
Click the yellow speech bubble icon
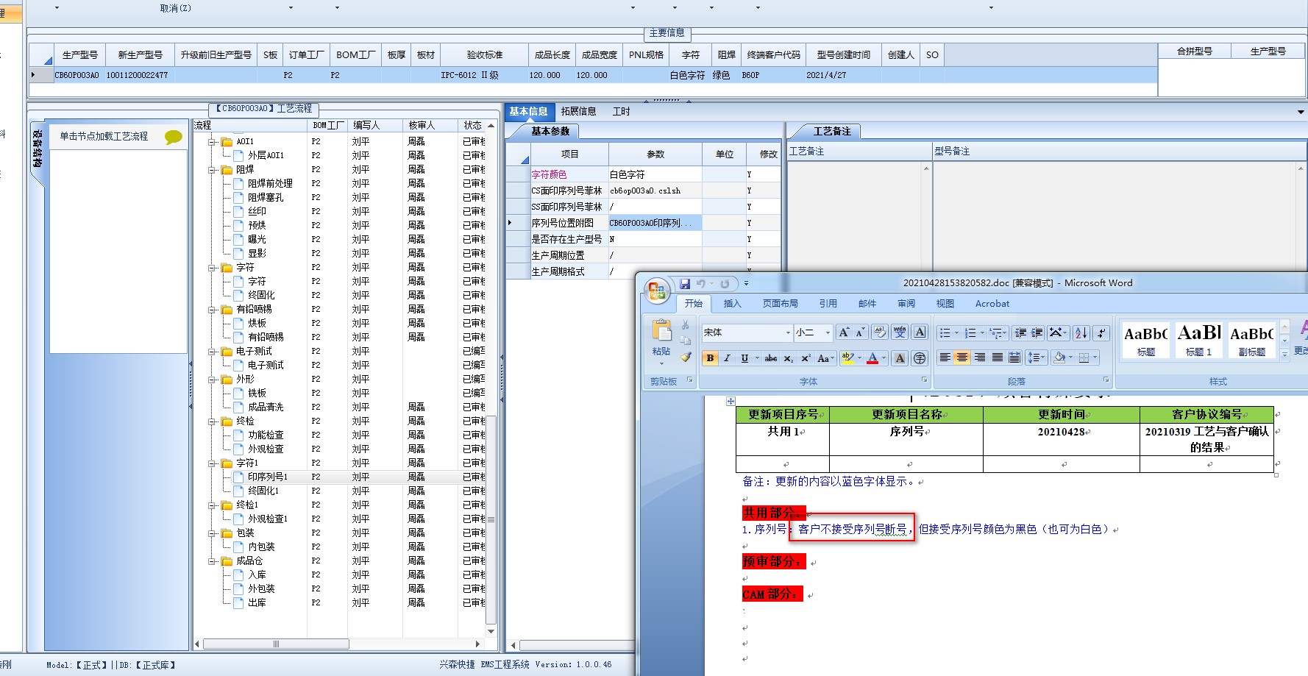click(x=174, y=137)
